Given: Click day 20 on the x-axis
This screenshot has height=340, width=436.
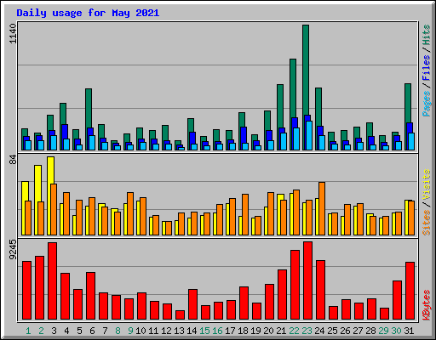Looking at the screenshot, I should click(x=268, y=331).
